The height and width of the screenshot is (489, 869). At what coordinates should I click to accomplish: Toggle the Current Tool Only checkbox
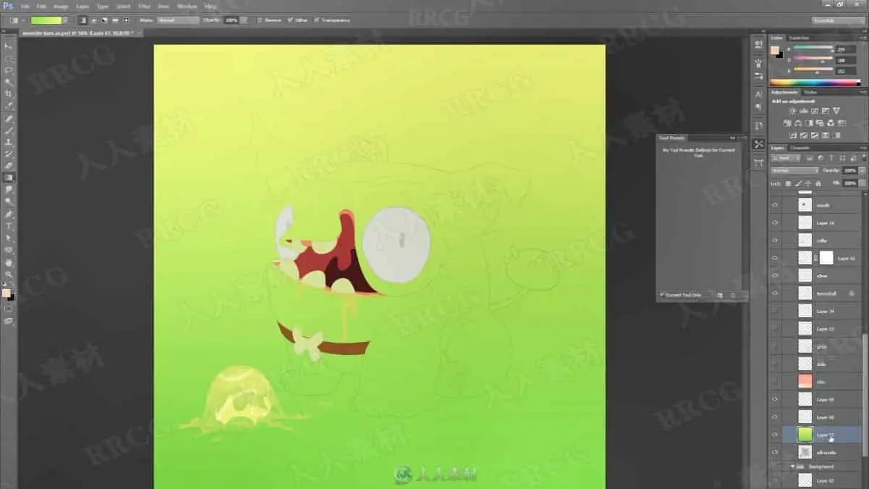pyautogui.click(x=662, y=295)
